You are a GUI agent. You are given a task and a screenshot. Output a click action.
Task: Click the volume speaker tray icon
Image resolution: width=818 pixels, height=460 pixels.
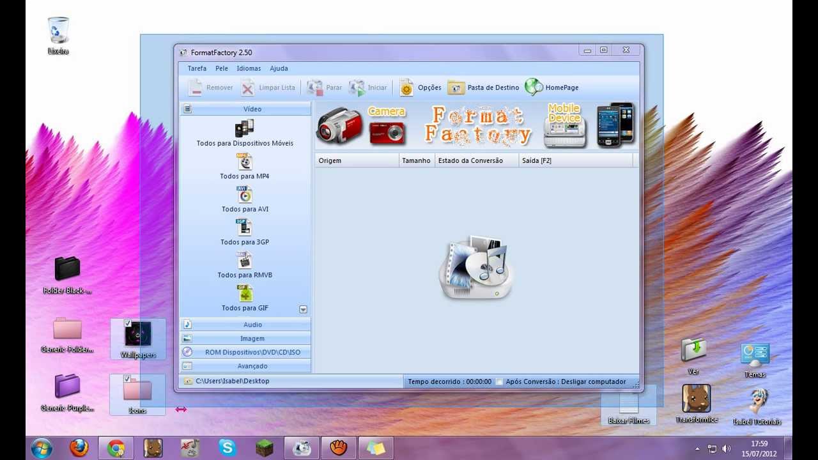click(x=726, y=448)
